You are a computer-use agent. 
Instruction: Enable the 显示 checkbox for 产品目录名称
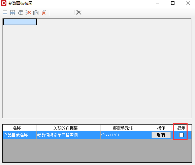click(181, 135)
